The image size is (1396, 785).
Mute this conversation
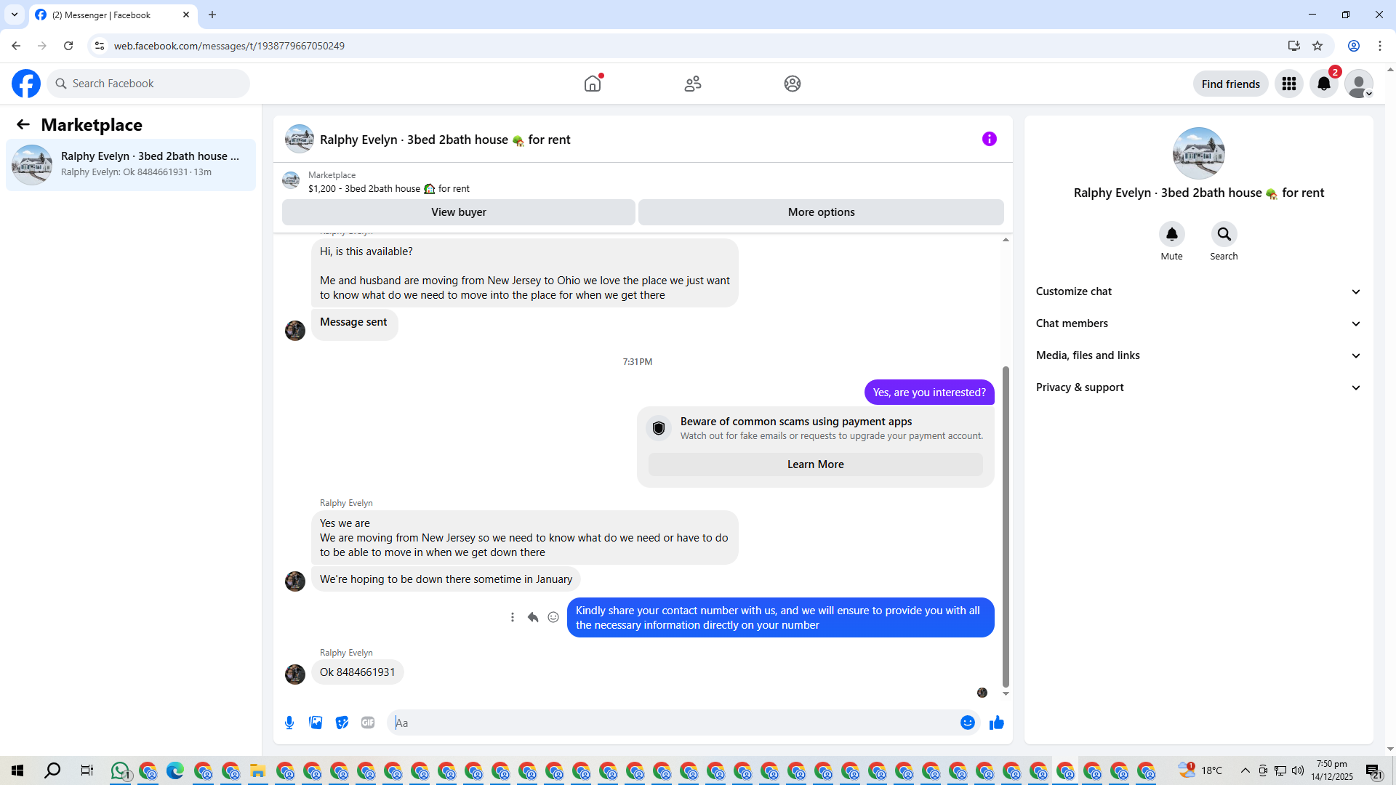pyautogui.click(x=1171, y=234)
